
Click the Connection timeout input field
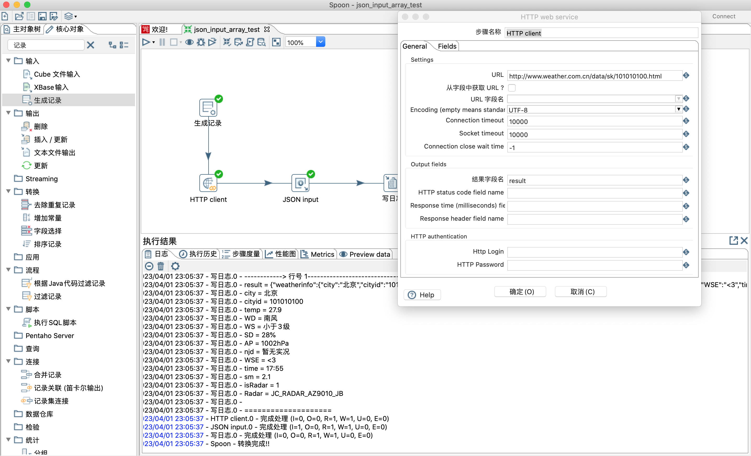point(594,122)
